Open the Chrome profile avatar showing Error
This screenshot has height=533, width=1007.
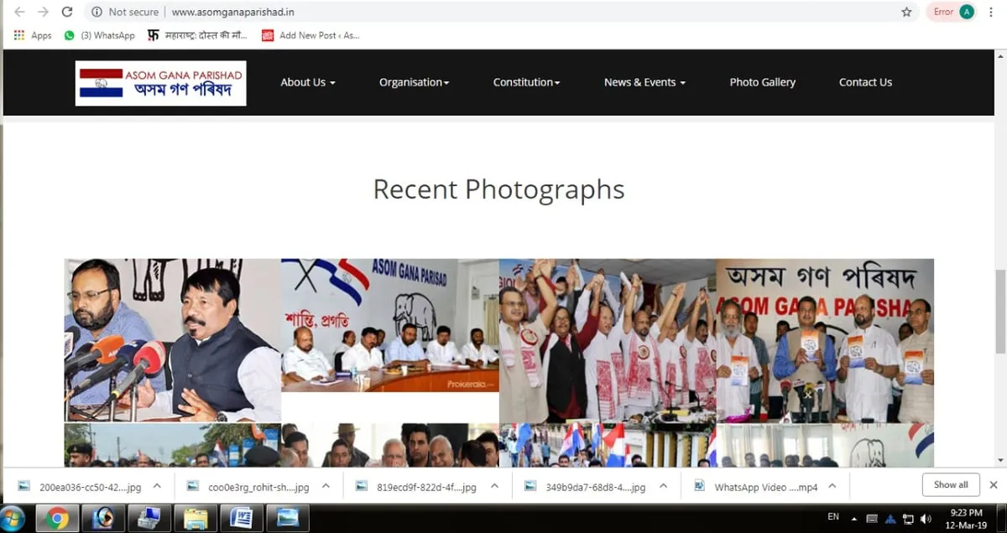point(954,12)
